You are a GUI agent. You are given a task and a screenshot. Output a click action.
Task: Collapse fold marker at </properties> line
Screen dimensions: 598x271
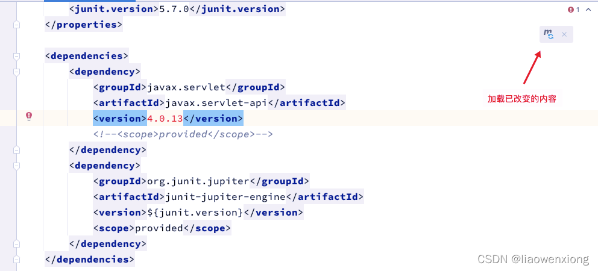(x=16, y=25)
